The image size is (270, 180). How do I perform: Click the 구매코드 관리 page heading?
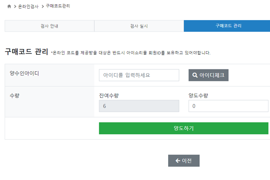click(x=26, y=52)
